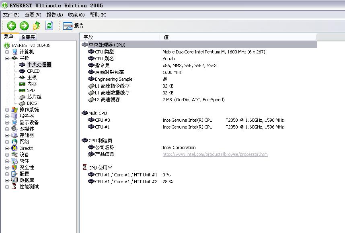Select the CPU 类型 row

click(199, 52)
